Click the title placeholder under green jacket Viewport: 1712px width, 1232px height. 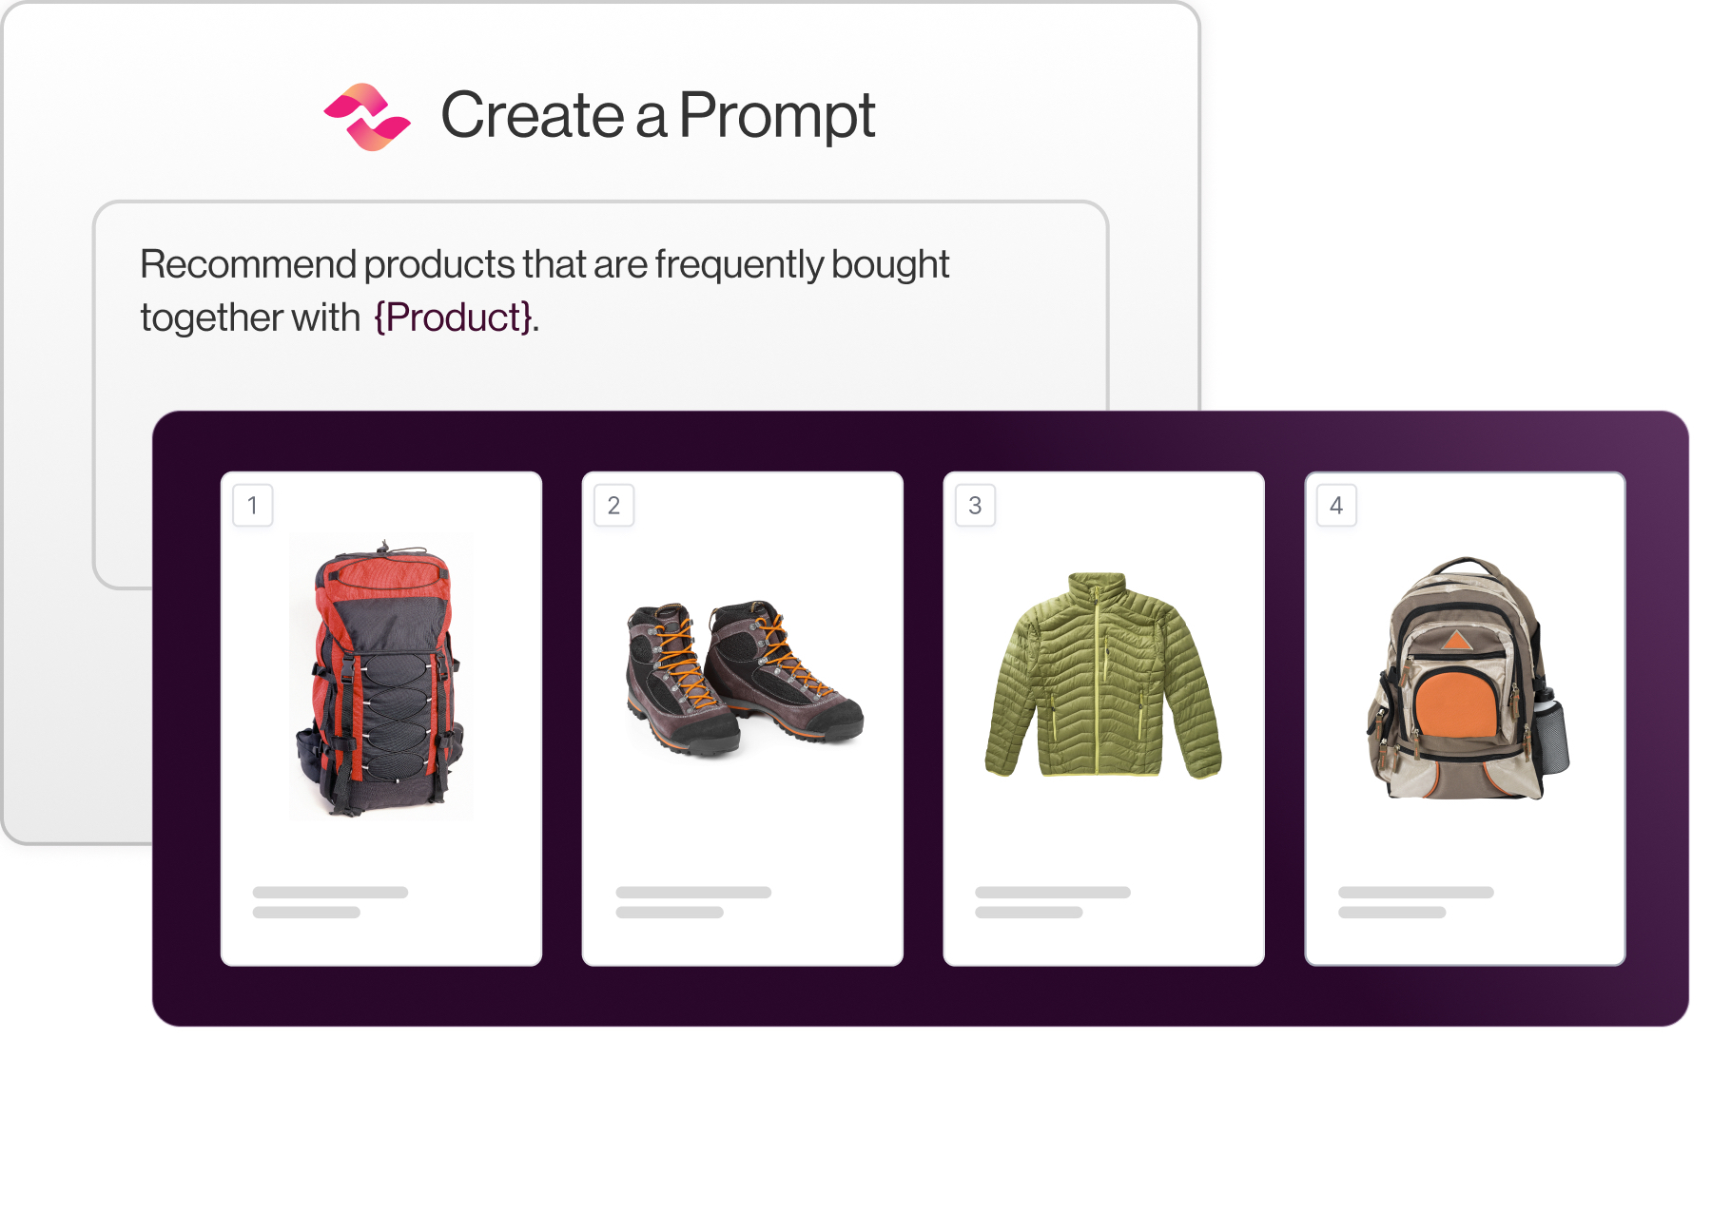point(1053,893)
